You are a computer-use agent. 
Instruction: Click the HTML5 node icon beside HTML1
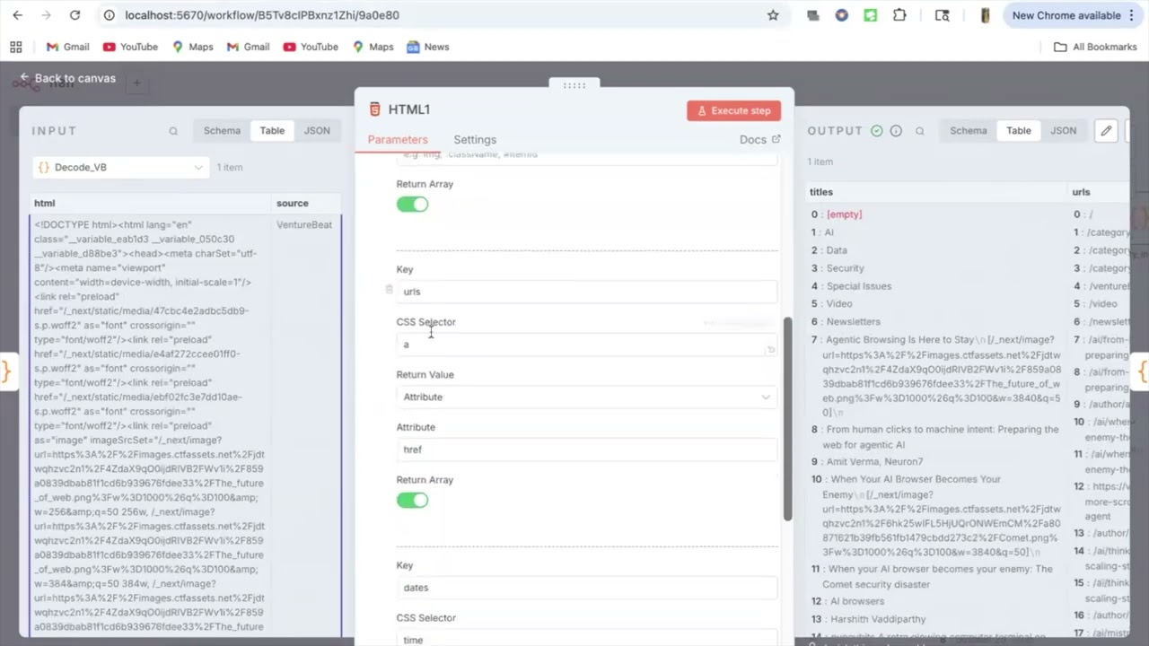(x=375, y=109)
